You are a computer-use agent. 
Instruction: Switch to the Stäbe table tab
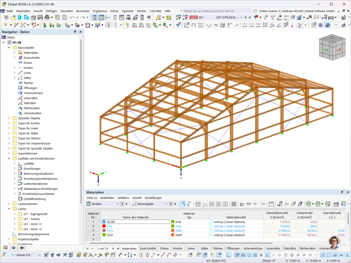pyautogui.click(x=204, y=248)
